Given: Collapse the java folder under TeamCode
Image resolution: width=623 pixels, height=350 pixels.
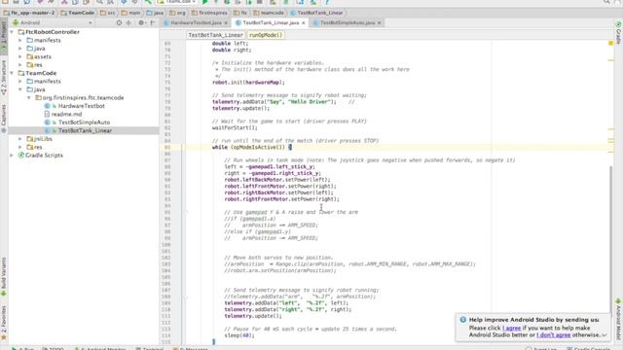Looking at the screenshot, I should [20, 89].
